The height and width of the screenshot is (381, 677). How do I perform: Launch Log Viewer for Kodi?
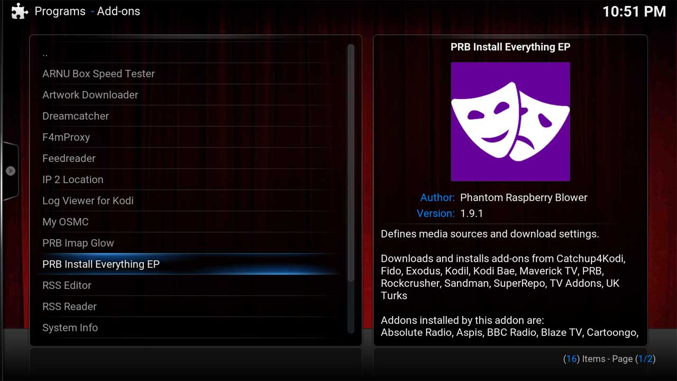pyautogui.click(x=189, y=201)
